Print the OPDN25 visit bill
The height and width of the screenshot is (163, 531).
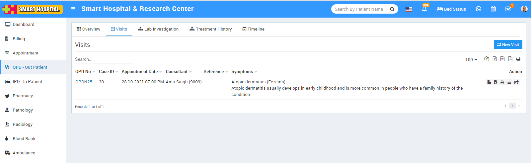(502, 82)
